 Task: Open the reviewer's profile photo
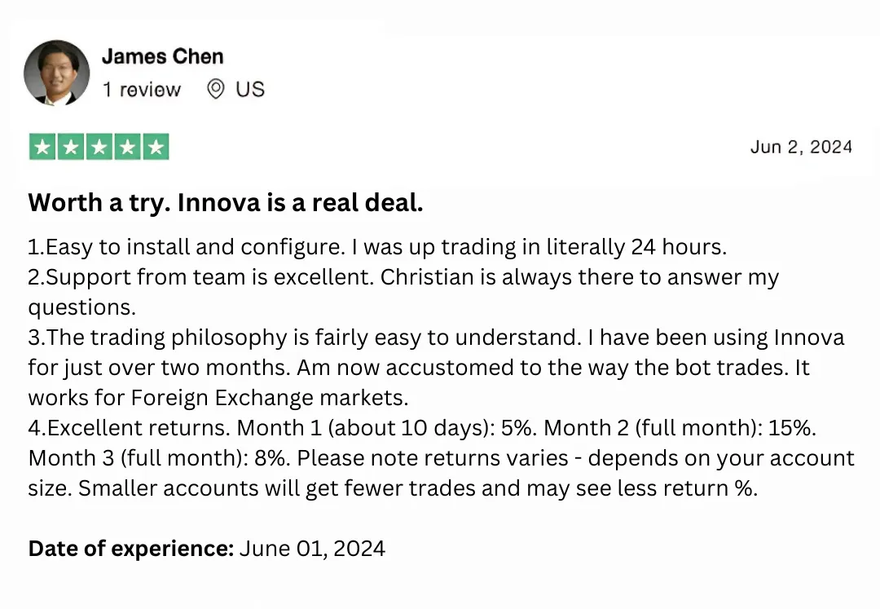click(56, 73)
